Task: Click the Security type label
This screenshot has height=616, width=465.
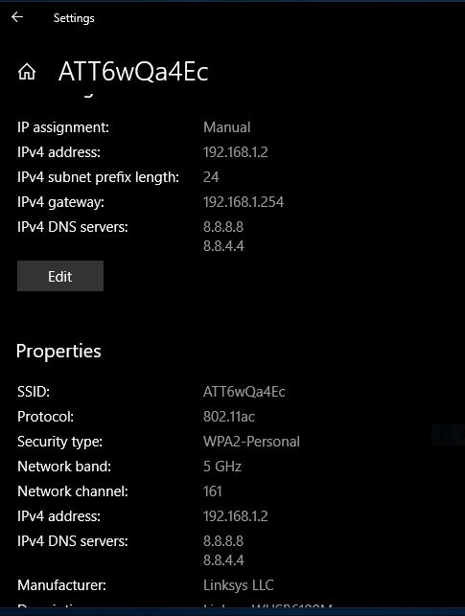Action: [x=59, y=442]
